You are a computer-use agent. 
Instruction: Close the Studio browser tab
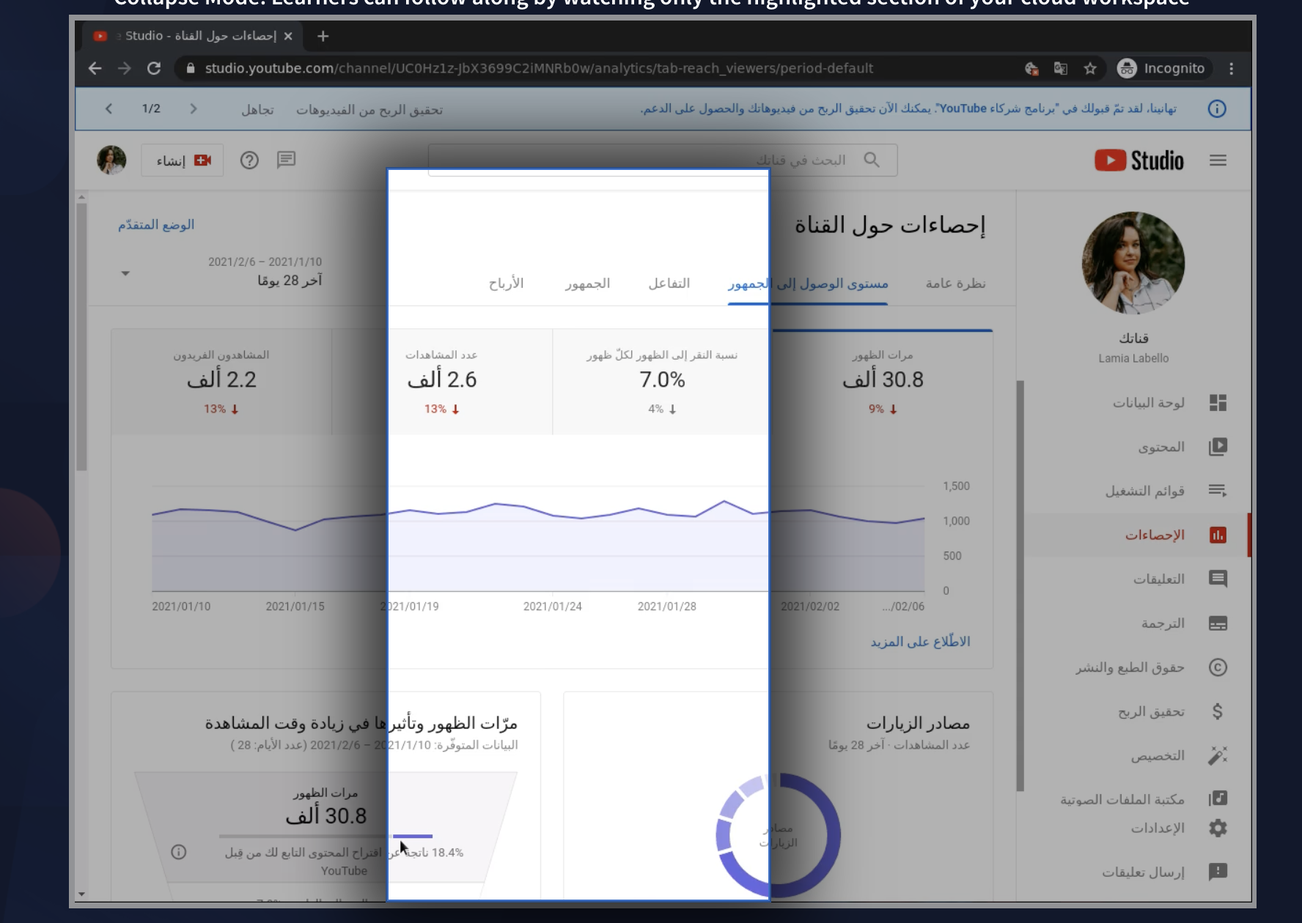point(288,36)
